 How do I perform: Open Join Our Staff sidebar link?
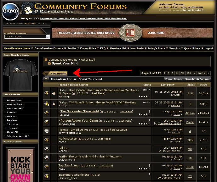[15, 108]
